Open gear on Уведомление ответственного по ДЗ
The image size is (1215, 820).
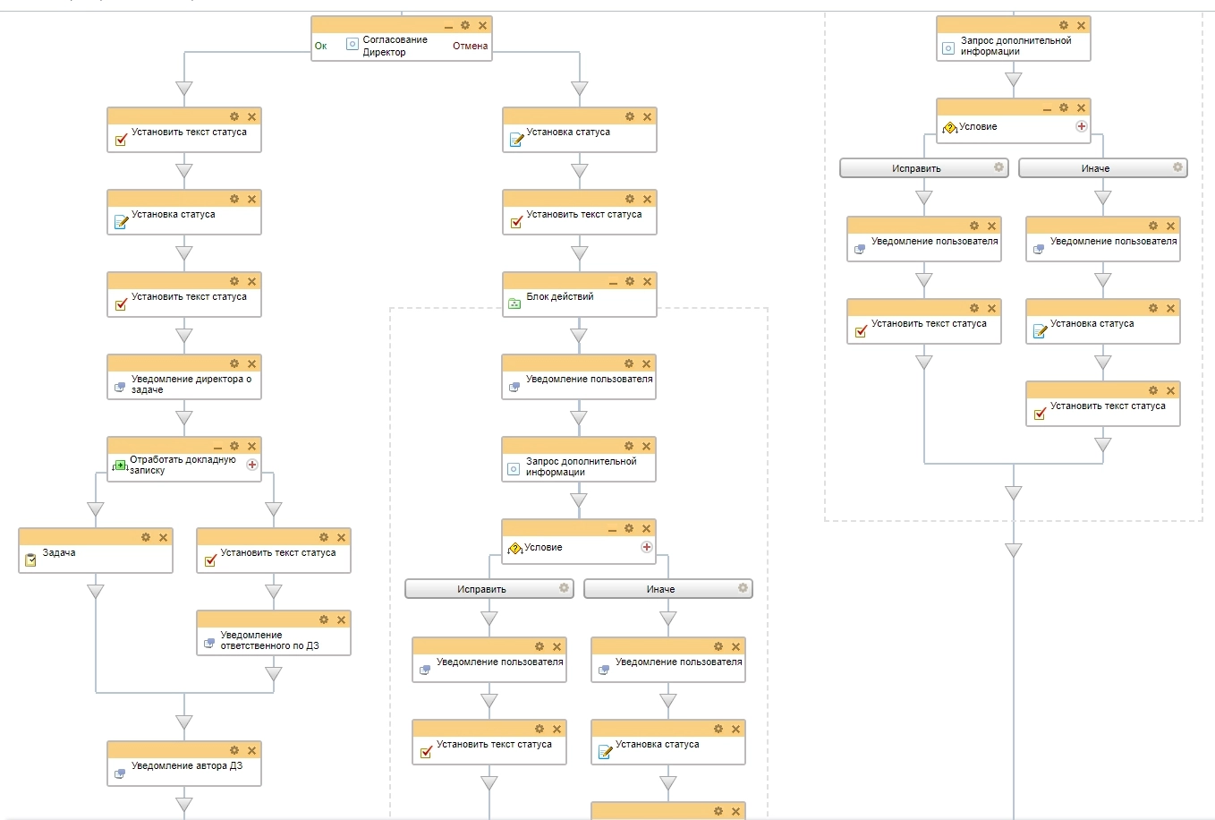pyautogui.click(x=324, y=620)
